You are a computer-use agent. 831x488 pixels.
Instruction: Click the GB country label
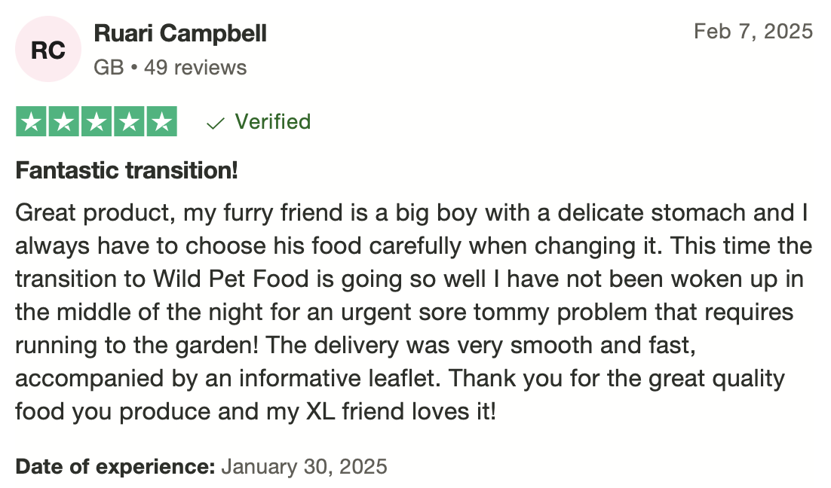(109, 68)
